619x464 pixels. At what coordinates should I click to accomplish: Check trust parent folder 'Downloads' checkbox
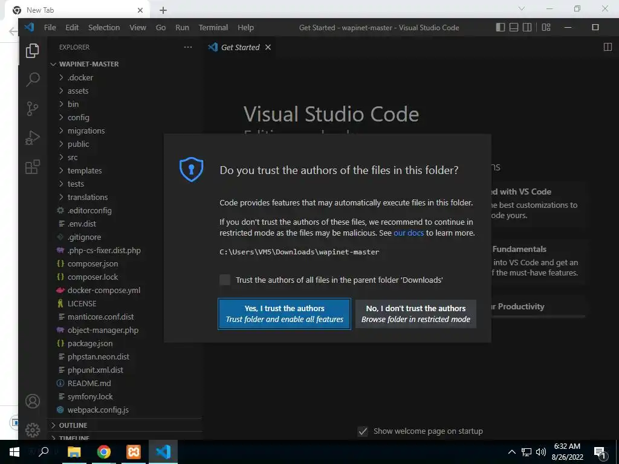[225, 280]
